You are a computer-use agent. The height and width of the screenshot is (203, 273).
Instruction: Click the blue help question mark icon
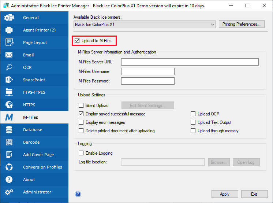pyautogui.click(x=78, y=194)
